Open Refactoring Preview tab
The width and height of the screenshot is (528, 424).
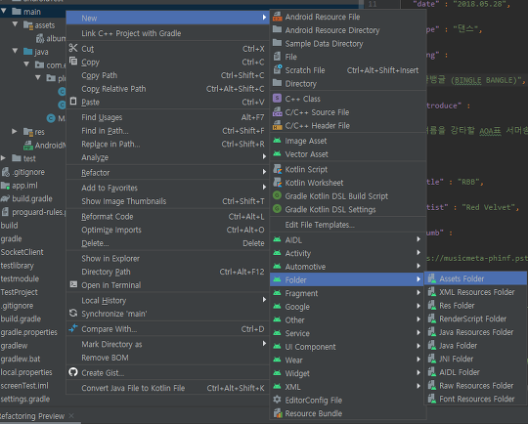[32, 416]
